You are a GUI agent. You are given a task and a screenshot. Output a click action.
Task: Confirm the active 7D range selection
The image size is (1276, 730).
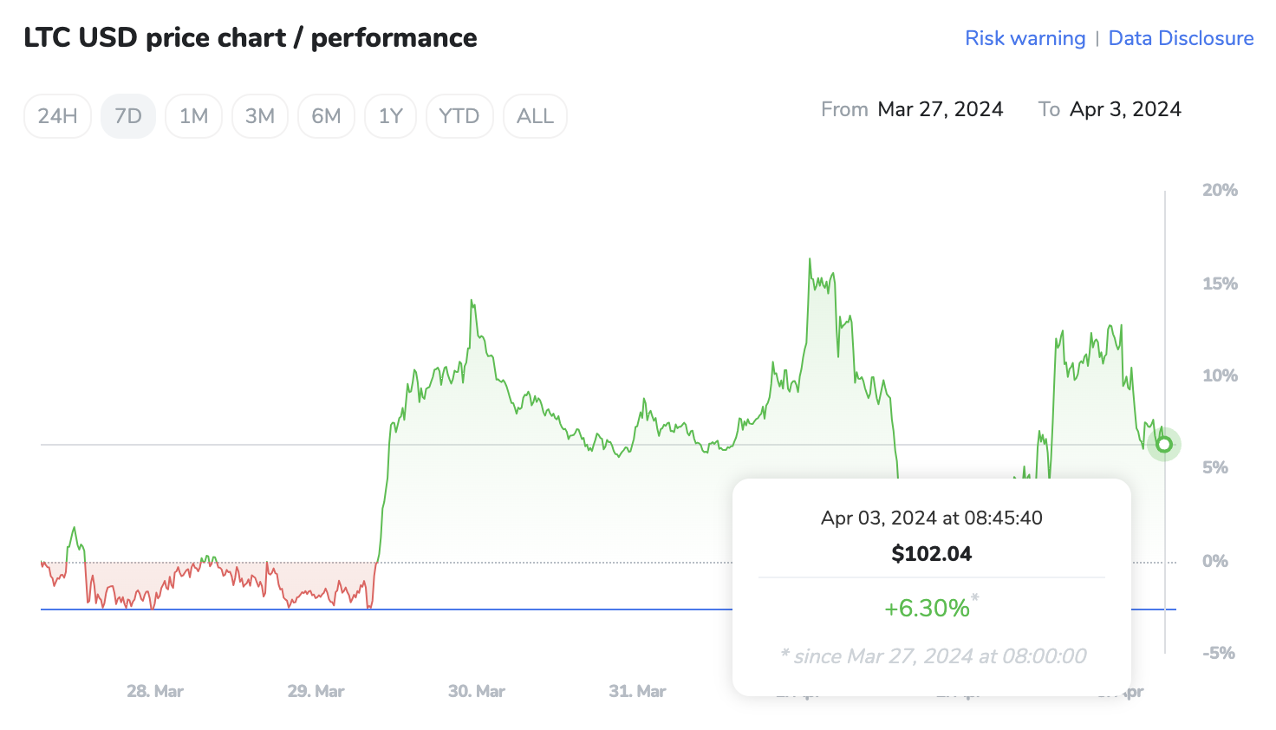click(127, 115)
